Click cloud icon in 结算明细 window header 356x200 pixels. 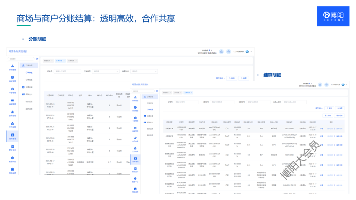(x=320, y=85)
